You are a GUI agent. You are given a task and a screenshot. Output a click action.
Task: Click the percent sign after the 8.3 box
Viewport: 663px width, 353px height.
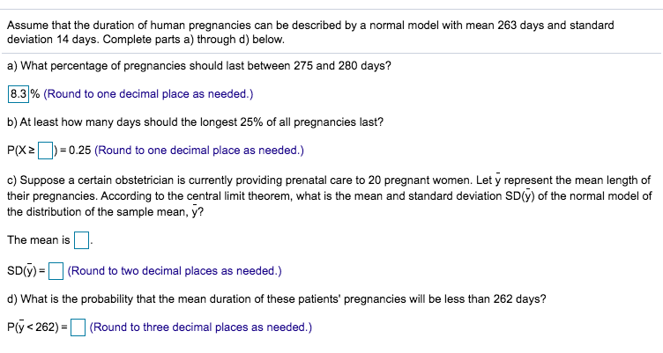click(x=35, y=93)
